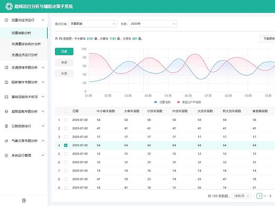The height and width of the screenshot is (206, 275).
Task: Click the 公路旅游出行 menu icon
Action: [x=6, y=126]
